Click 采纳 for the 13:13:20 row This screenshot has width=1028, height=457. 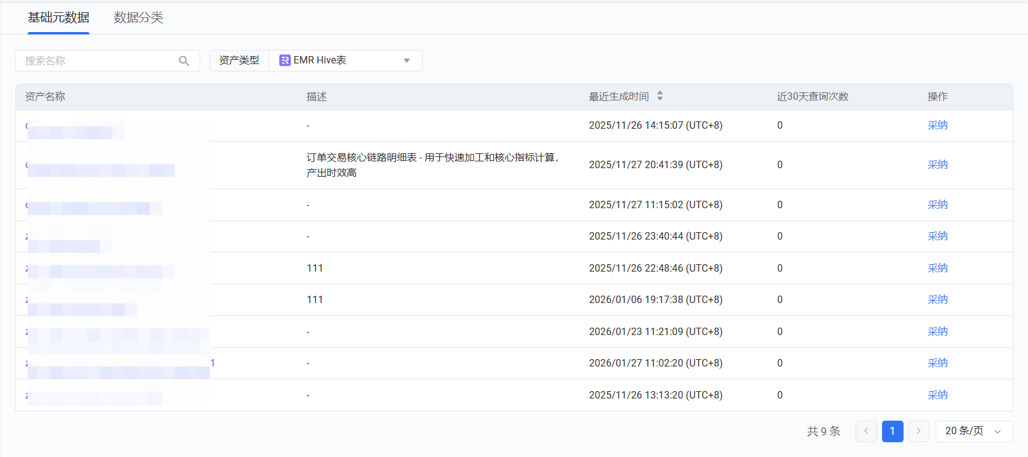937,395
